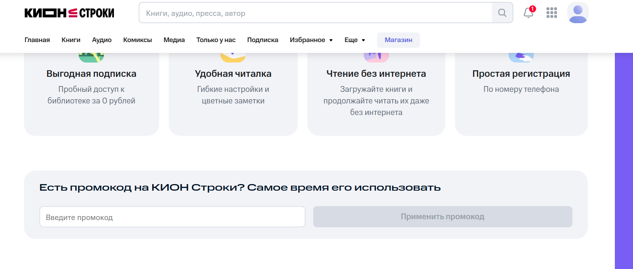Expand the Избранное dropdown
Image resolution: width=633 pixels, height=269 pixels.
(x=311, y=40)
